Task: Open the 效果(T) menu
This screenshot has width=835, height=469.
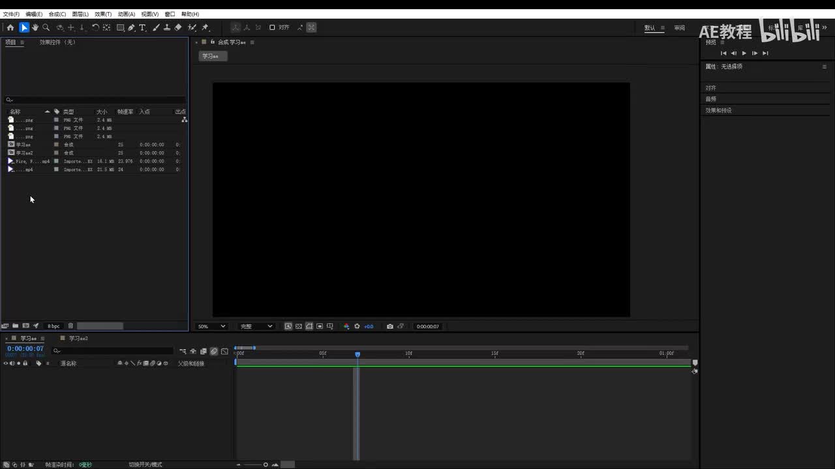Action: pyautogui.click(x=103, y=14)
